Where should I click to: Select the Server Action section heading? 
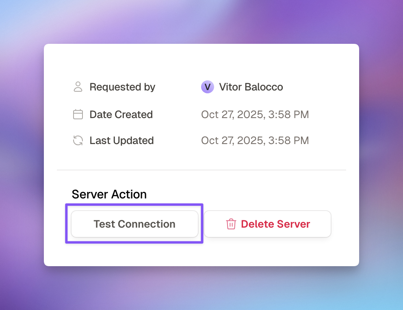pyautogui.click(x=109, y=194)
